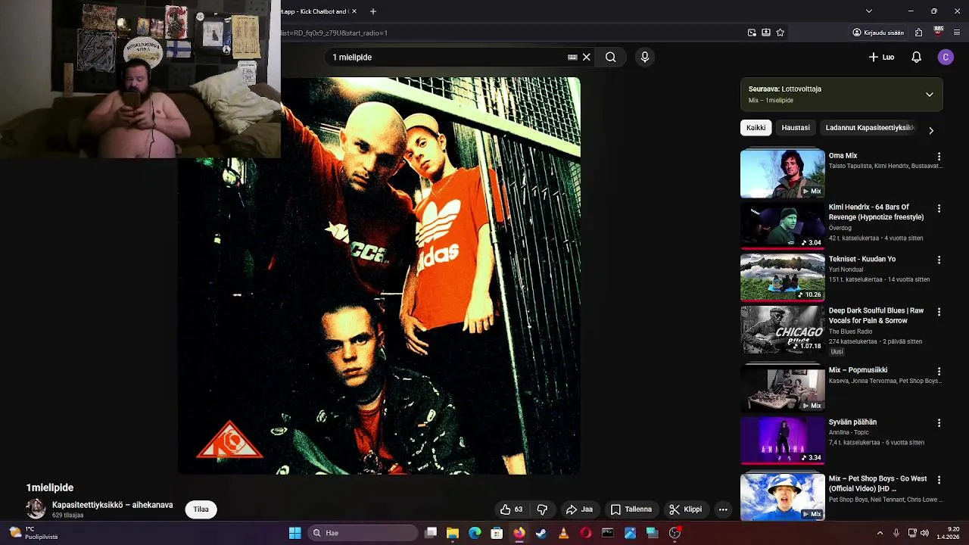Create a clip with Klippi
The height and width of the screenshot is (545, 969).
686,509
